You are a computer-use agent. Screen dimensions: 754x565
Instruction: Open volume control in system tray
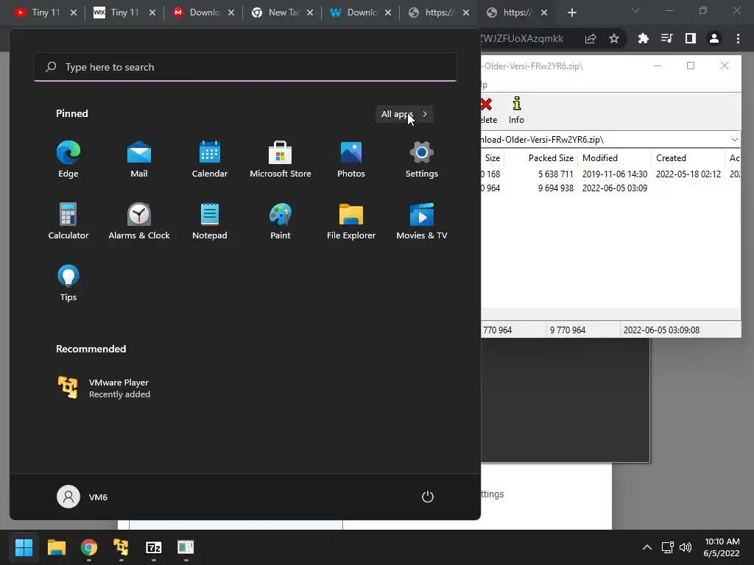[686, 547]
